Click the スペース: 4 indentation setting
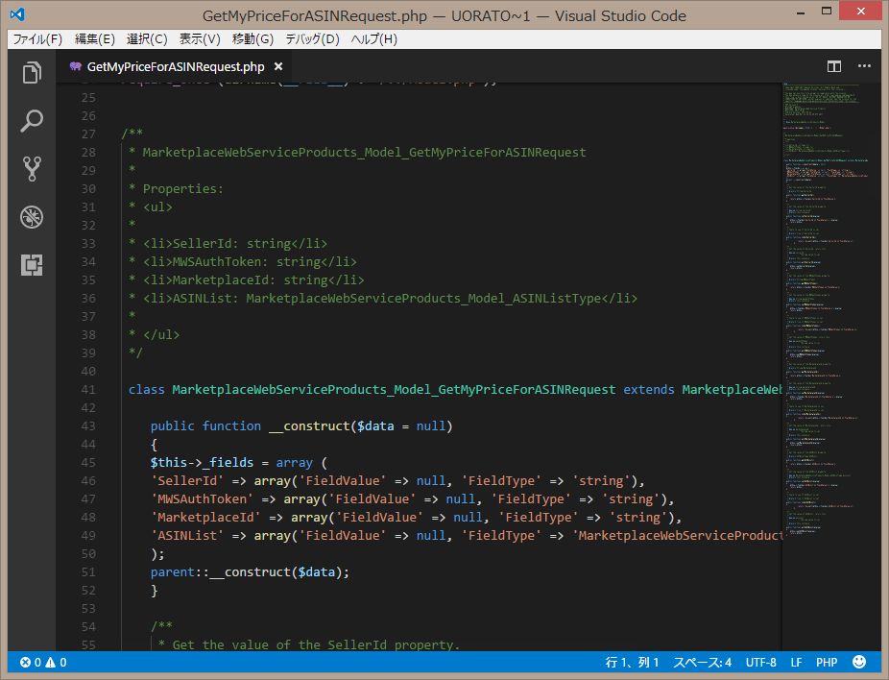This screenshot has width=889, height=680. pyautogui.click(x=703, y=662)
